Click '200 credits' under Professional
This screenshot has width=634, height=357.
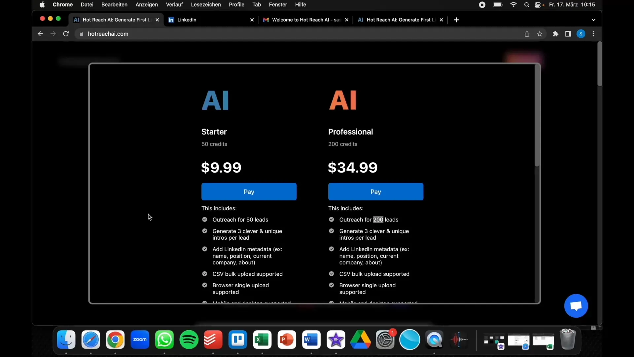coord(343,144)
